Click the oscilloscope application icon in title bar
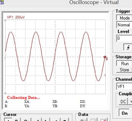132x121 pixels. tap(2, 2)
